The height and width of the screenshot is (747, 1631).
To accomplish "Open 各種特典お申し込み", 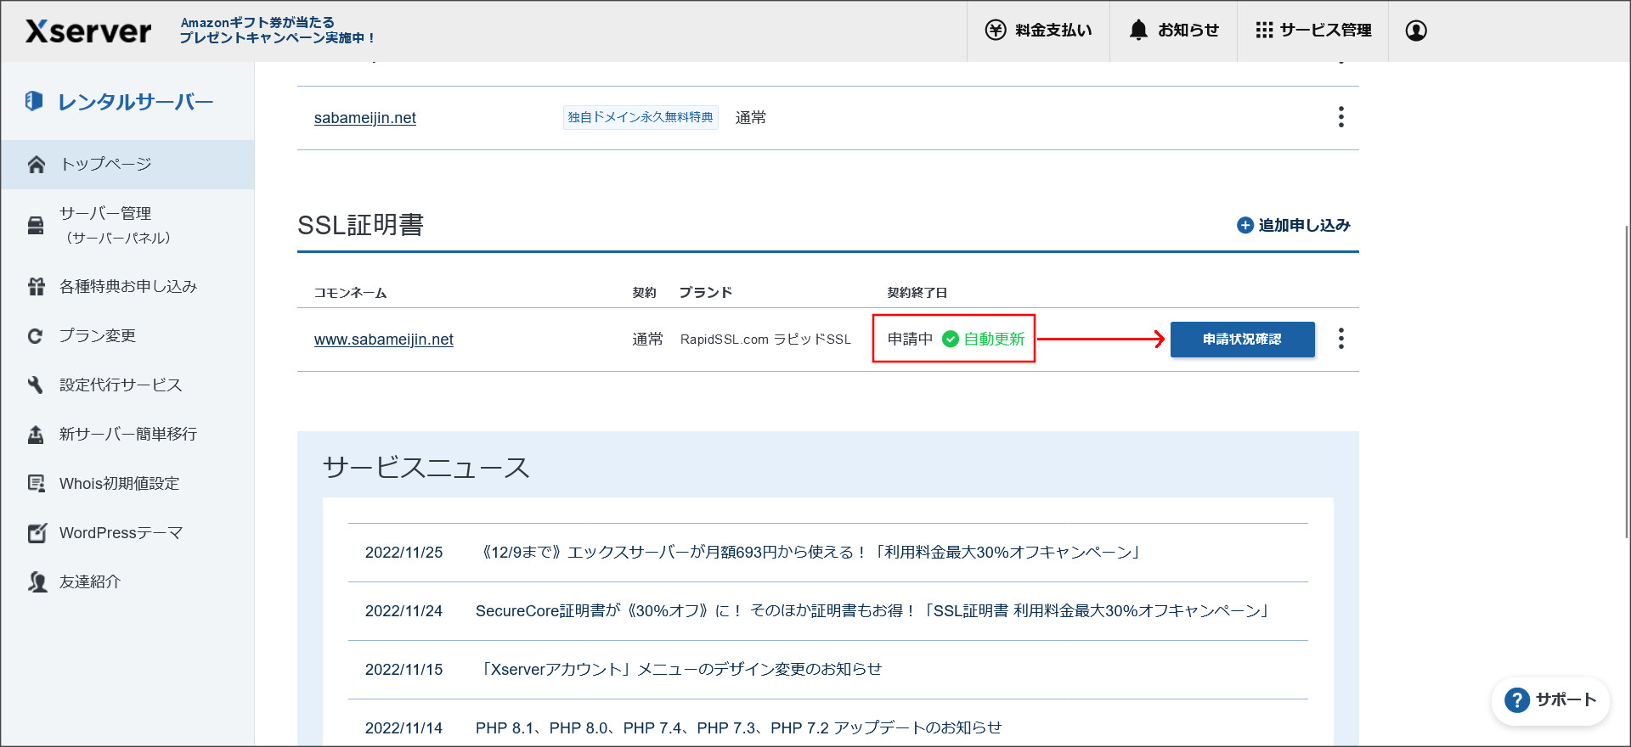I will tap(127, 287).
